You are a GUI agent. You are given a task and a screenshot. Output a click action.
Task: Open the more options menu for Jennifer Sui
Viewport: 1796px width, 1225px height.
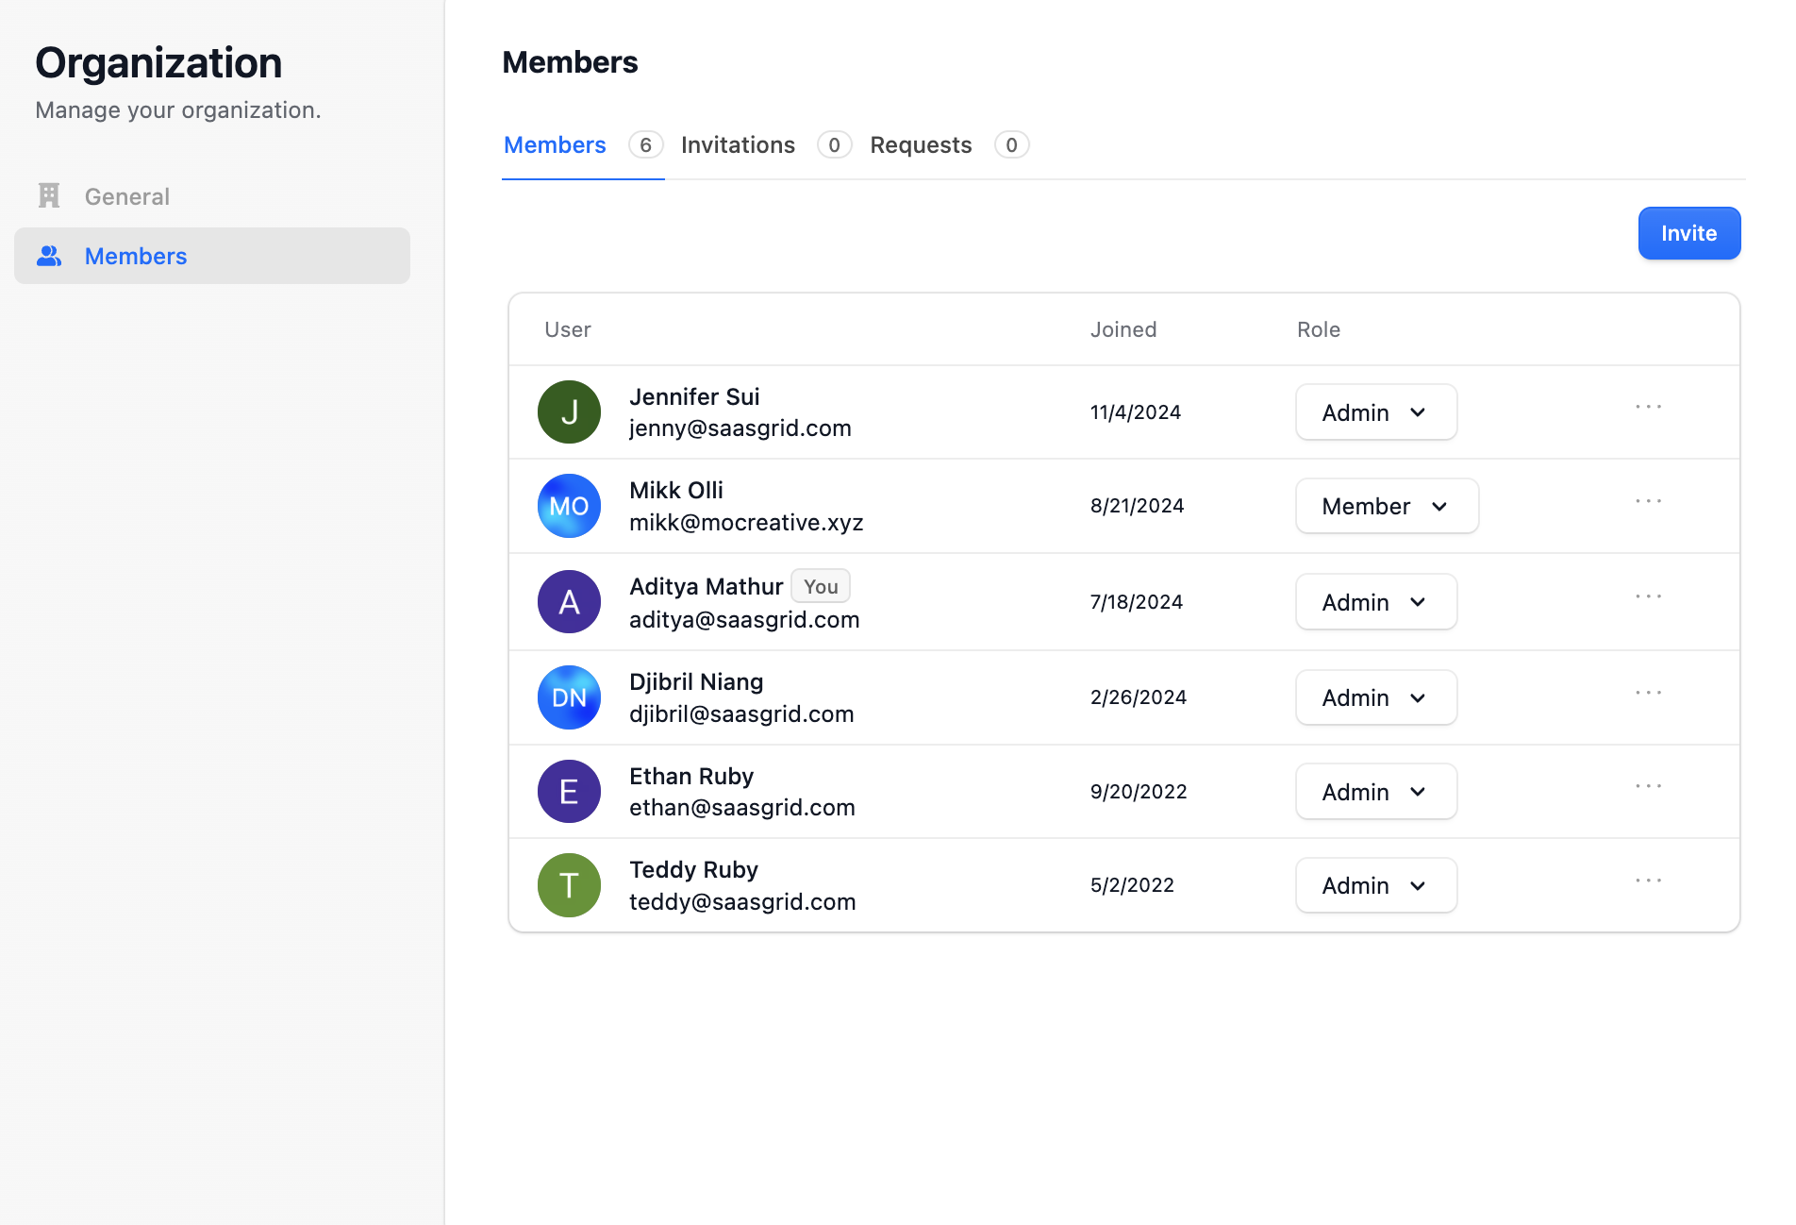pos(1648,407)
